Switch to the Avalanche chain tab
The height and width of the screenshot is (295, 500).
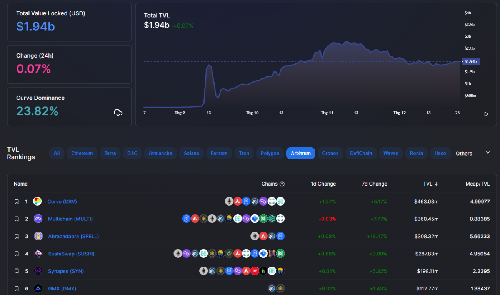coord(160,153)
